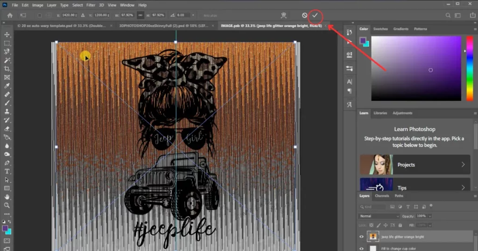Open the Filter menu
The height and width of the screenshot is (251, 478).
[x=91, y=5]
